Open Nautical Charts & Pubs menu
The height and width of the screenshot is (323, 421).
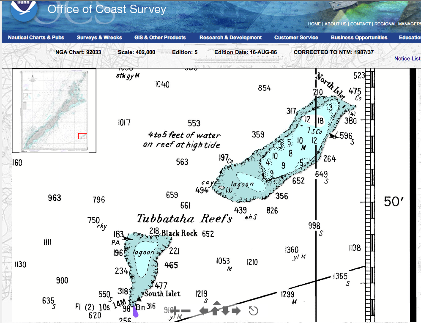tap(36, 38)
